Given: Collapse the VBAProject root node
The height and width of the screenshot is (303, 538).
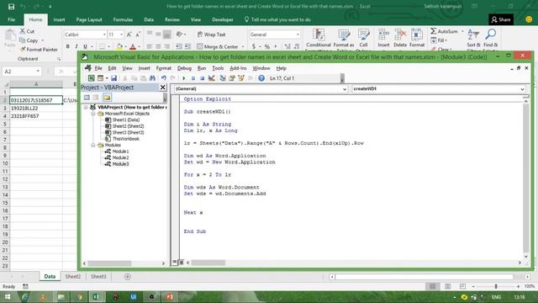Looking at the screenshot, I should pos(86,107).
